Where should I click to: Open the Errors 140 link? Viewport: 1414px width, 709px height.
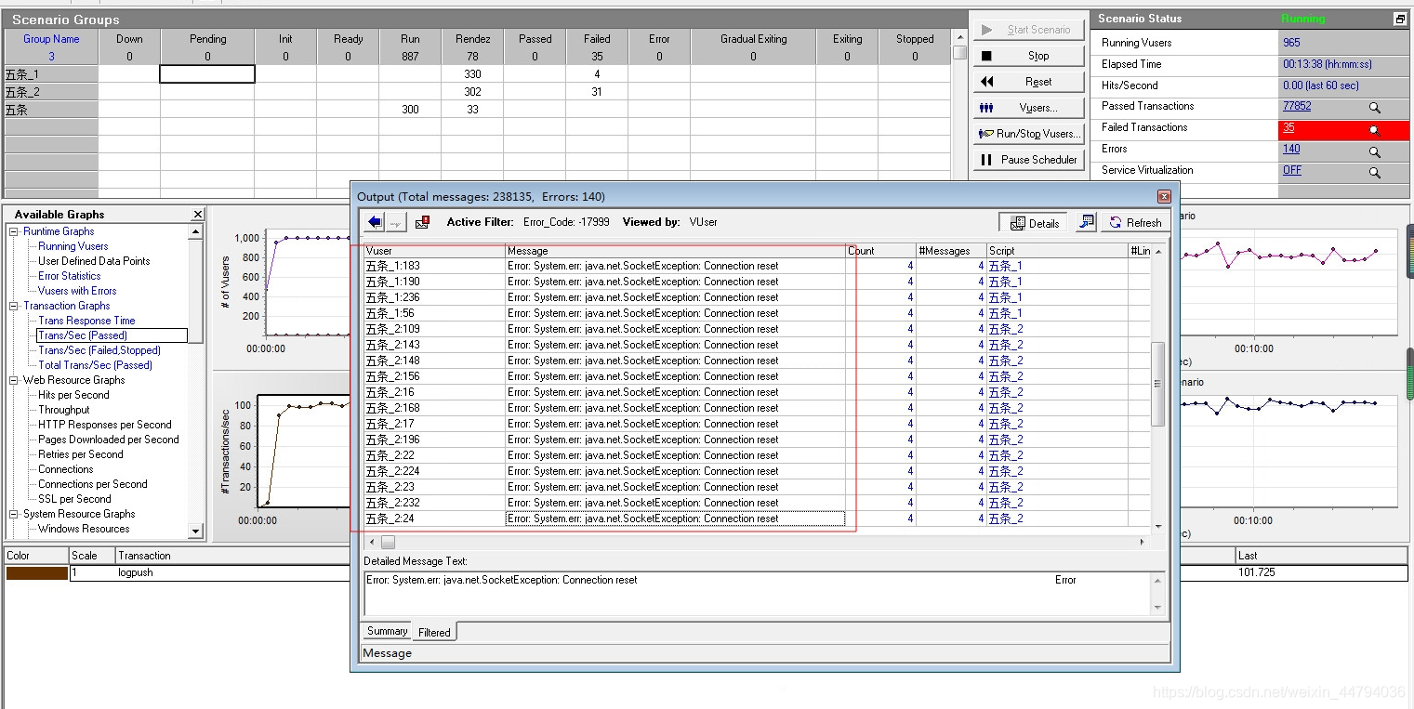[1291, 149]
